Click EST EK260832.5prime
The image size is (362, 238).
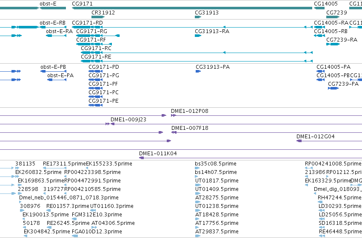click(x=17, y=176)
